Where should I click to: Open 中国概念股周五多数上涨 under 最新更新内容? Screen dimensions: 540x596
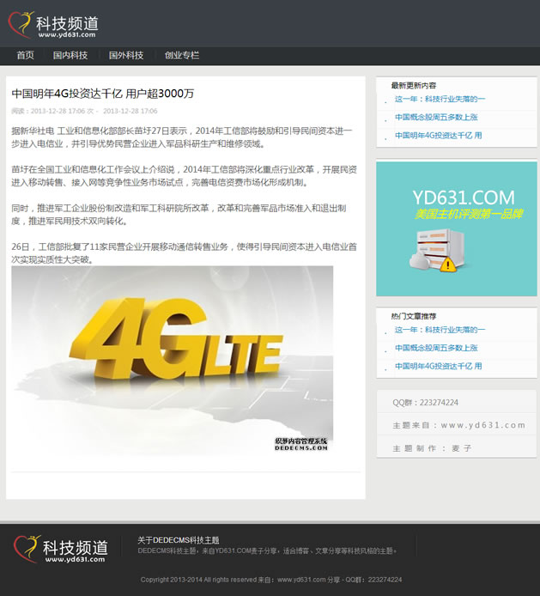(x=436, y=118)
